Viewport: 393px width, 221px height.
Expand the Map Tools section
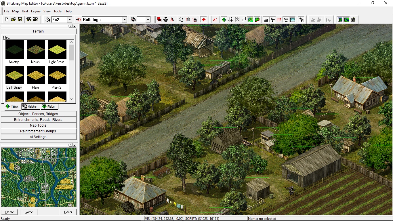(x=39, y=125)
